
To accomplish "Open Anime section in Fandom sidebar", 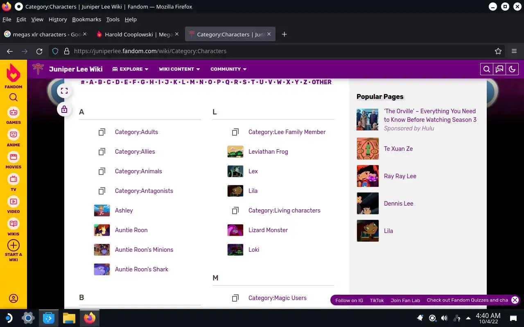I will (x=14, y=138).
